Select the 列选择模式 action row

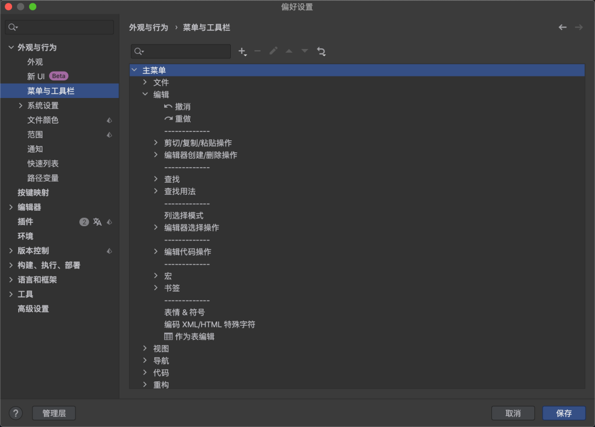point(183,216)
